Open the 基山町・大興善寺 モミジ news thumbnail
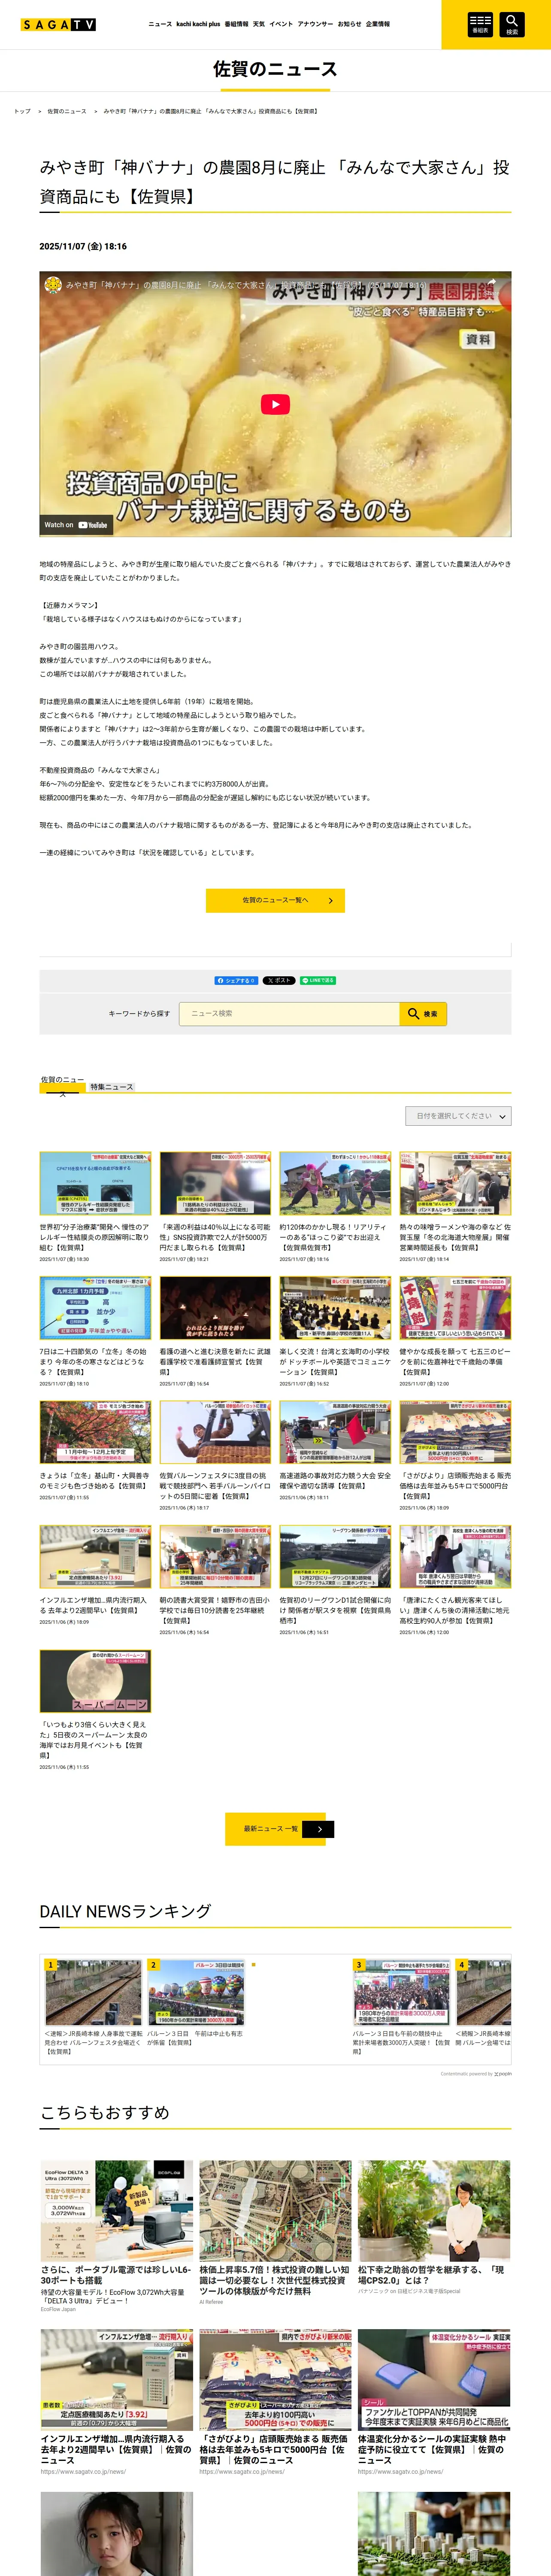 pos(95,1432)
